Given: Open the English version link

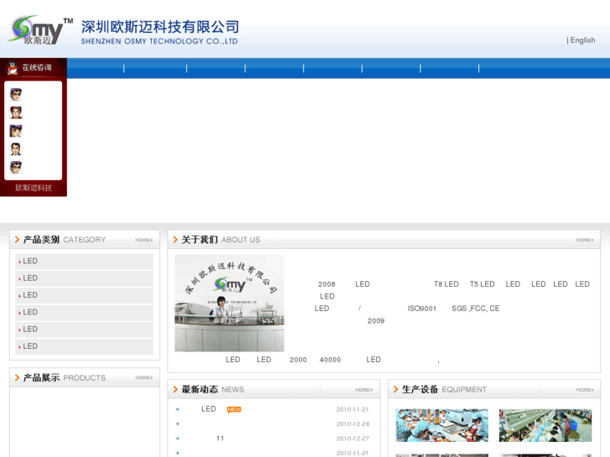Looking at the screenshot, I should (582, 40).
